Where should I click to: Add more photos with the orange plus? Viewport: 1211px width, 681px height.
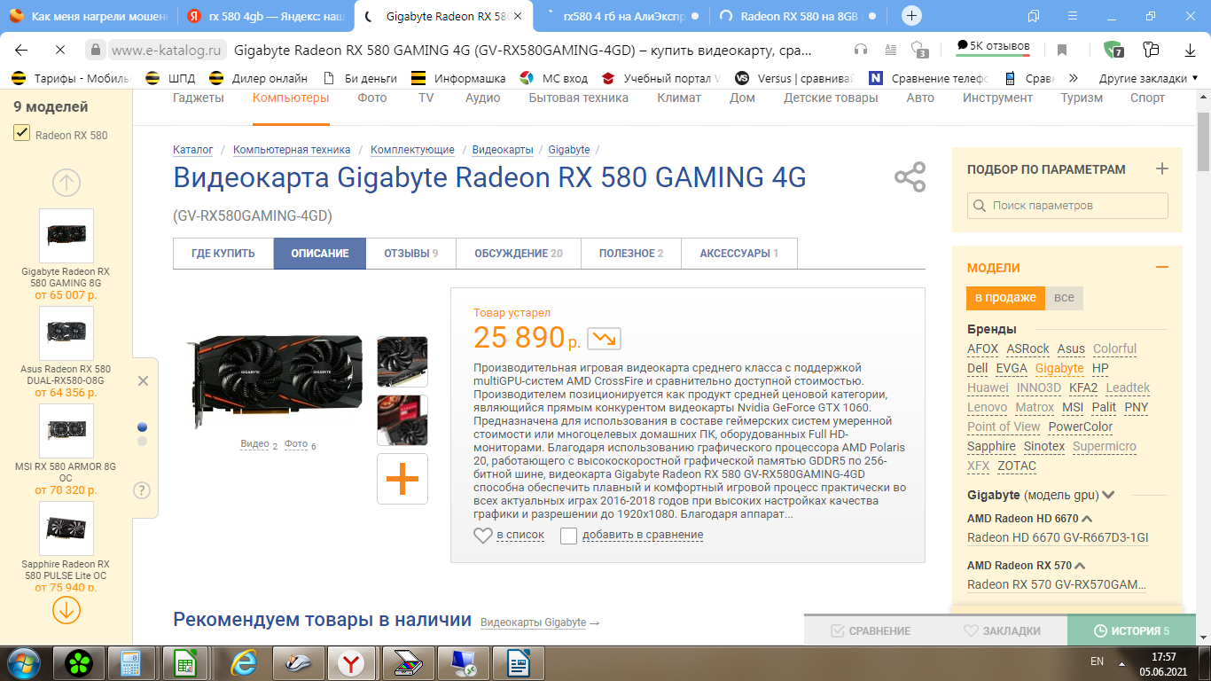click(x=402, y=479)
